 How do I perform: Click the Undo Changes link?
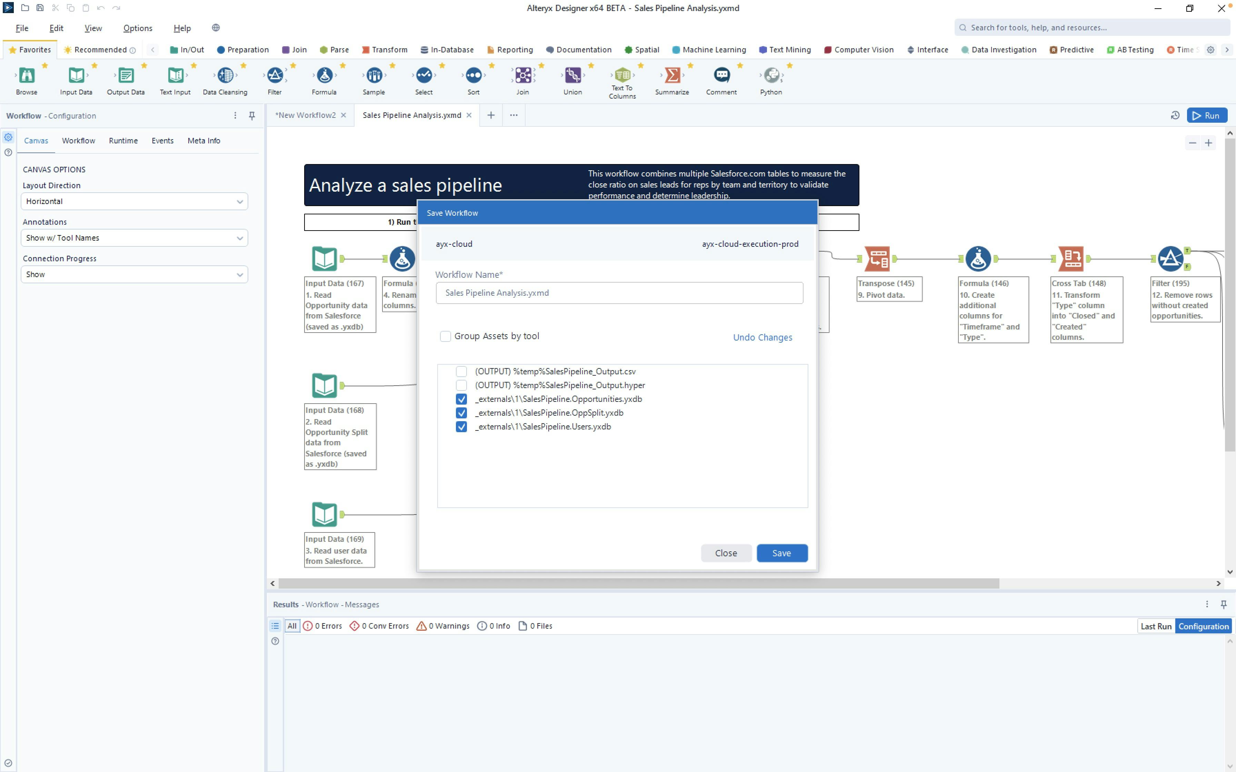(x=762, y=337)
